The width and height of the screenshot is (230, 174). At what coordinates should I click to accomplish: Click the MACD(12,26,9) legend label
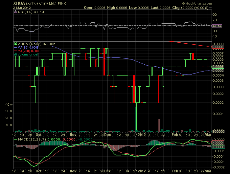point(32,140)
